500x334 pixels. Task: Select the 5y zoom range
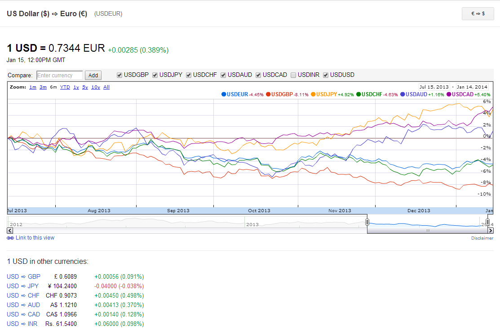85,87
